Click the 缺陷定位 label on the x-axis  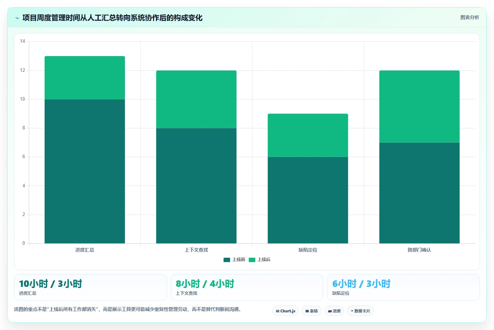(308, 250)
